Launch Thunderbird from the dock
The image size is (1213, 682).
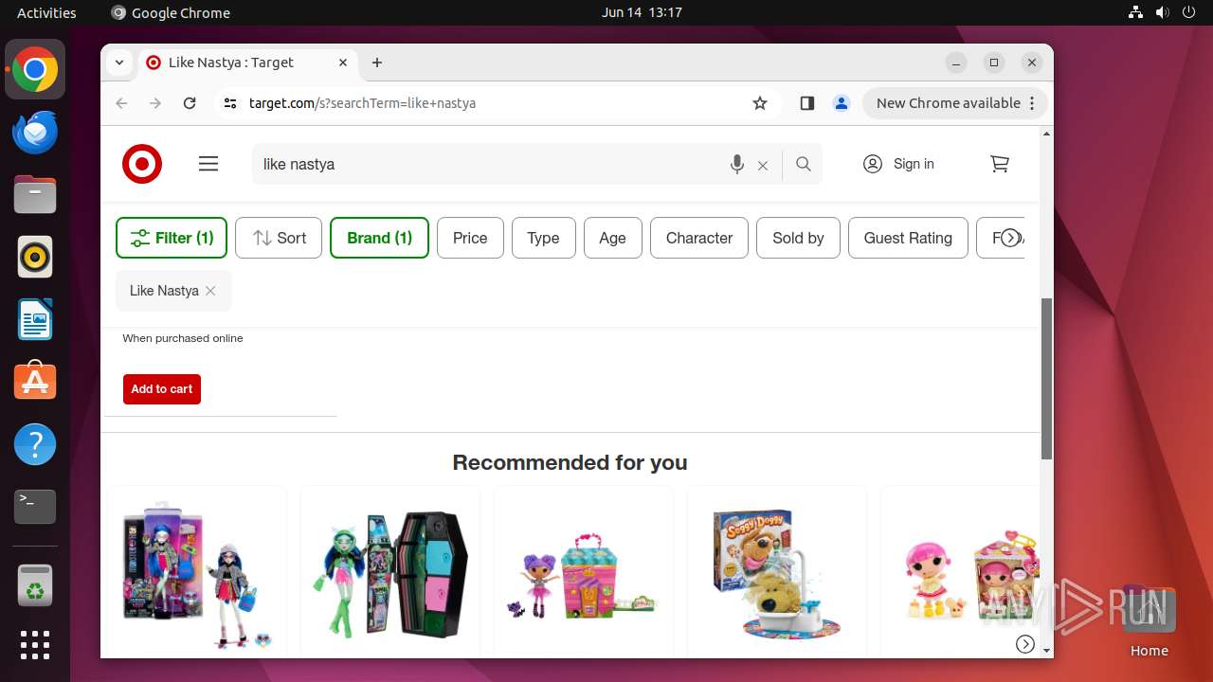[35, 132]
